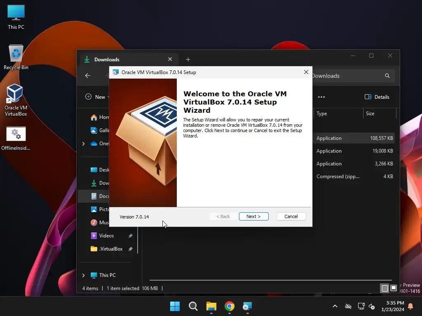Open the VirtualBox installer taskbar icon
Screen dimensions: 422x316
pos(247,306)
